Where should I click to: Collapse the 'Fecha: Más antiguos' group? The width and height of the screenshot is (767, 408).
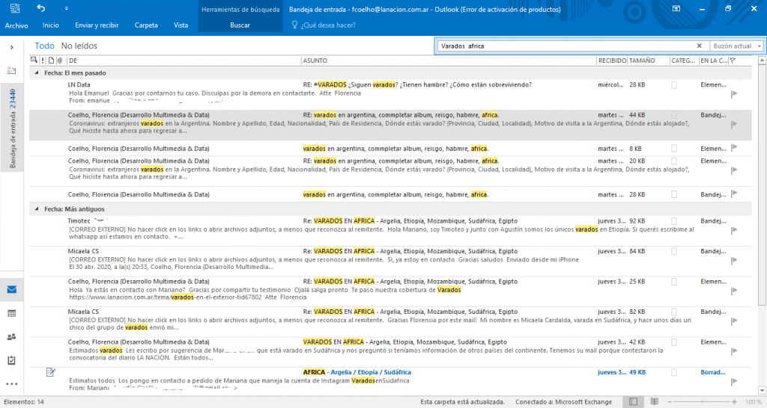click(x=36, y=209)
